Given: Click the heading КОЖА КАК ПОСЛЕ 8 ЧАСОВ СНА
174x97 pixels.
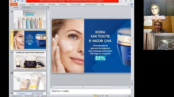Looking at the screenshot, I should point(100,36).
